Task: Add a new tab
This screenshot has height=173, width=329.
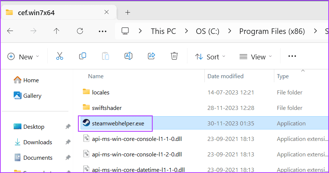Action: coord(128,12)
